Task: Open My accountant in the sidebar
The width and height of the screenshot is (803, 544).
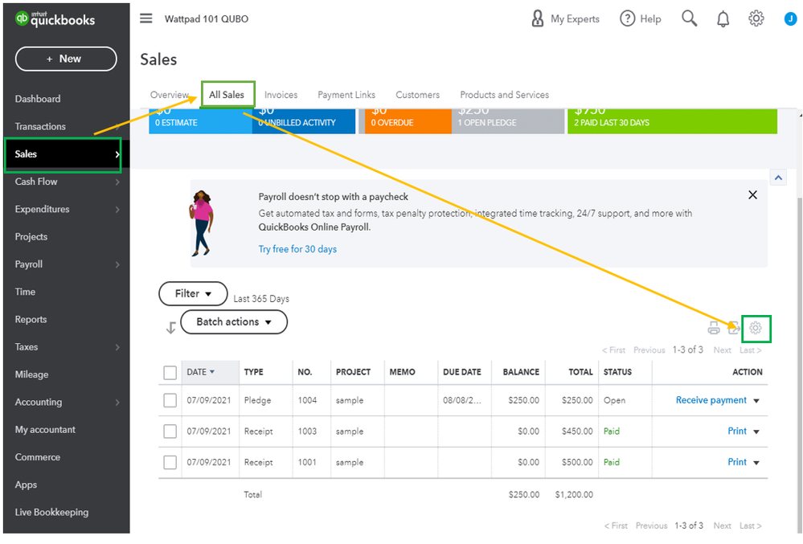Action: point(45,430)
